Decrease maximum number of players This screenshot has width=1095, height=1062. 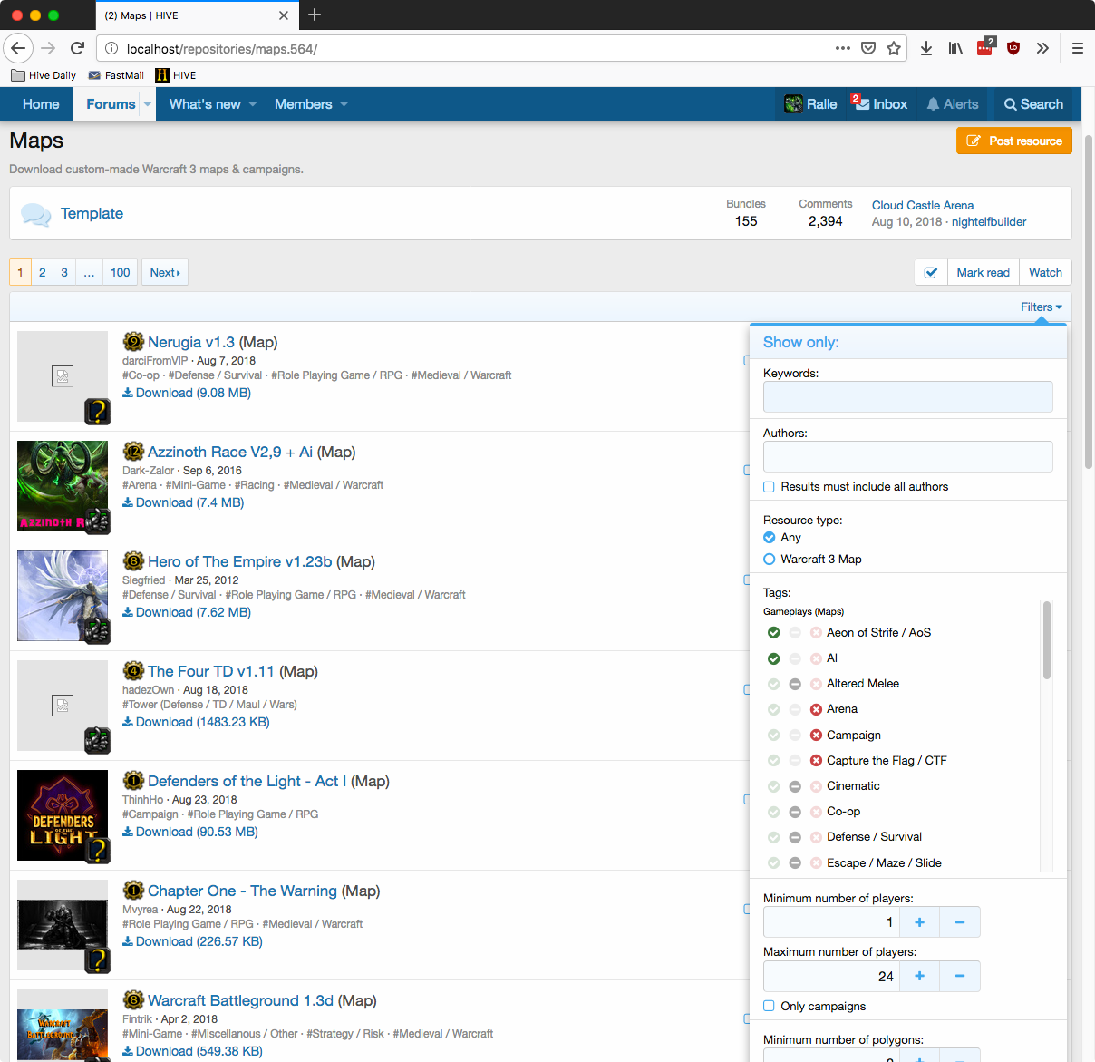point(960,976)
